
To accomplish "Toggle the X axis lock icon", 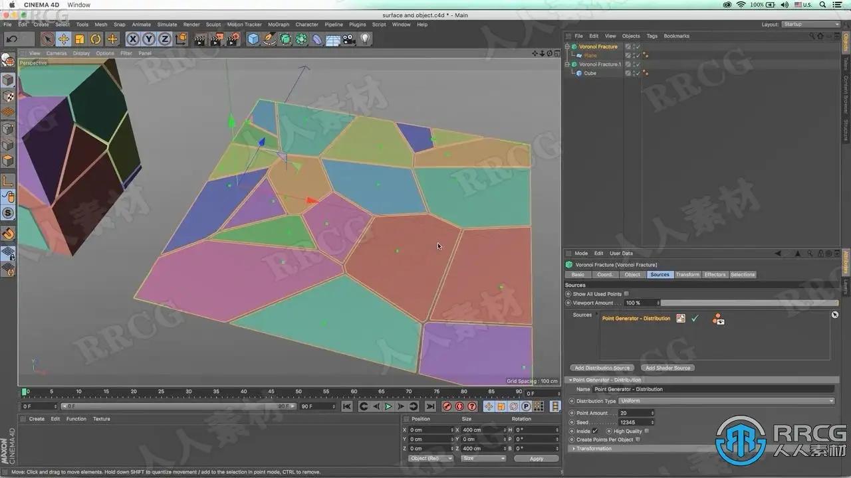I will pos(132,39).
